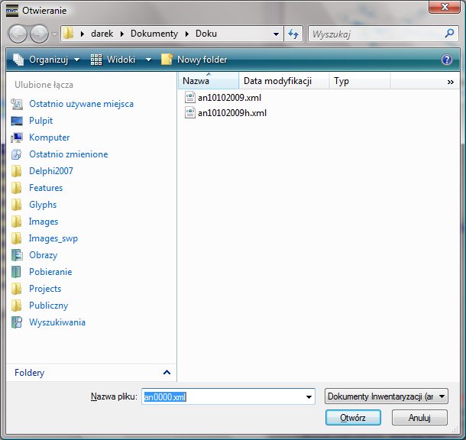Click the help question mark icon
Image resolution: width=466 pixels, height=440 pixels.
pos(447,60)
